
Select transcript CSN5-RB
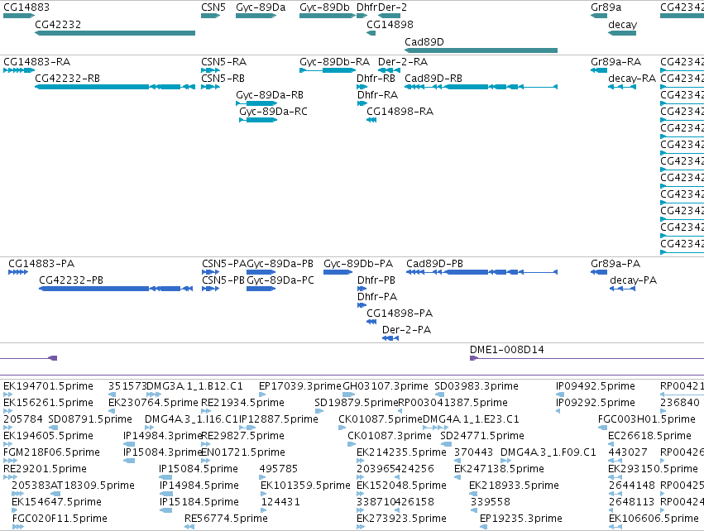(x=223, y=78)
